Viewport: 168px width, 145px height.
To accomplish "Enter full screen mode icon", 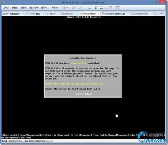I will (x=106, y=8).
